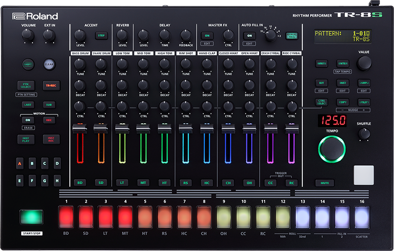Select pattern variation H
394x251 pixels.
57,181
